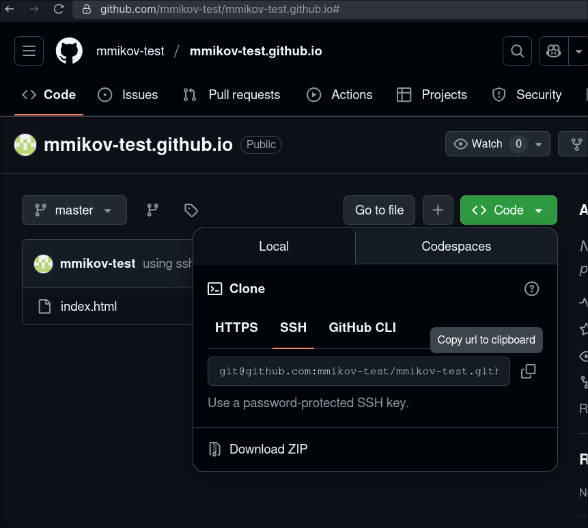Select the HTTPS clone option
The height and width of the screenshot is (528, 588).
pyautogui.click(x=236, y=328)
